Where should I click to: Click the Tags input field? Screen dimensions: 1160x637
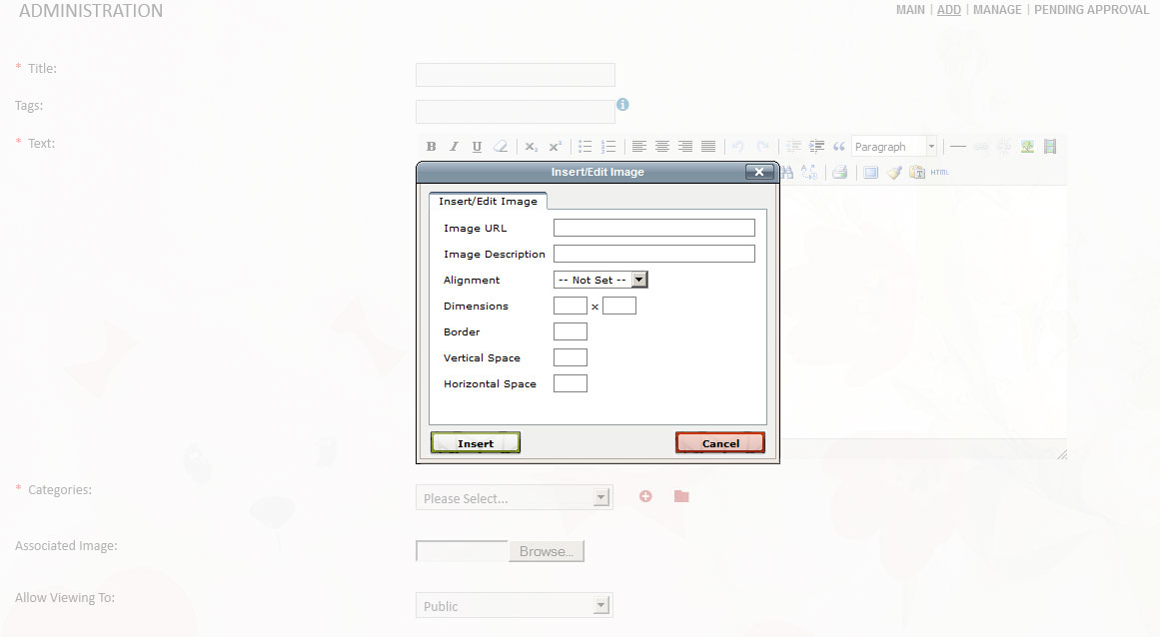click(x=516, y=112)
